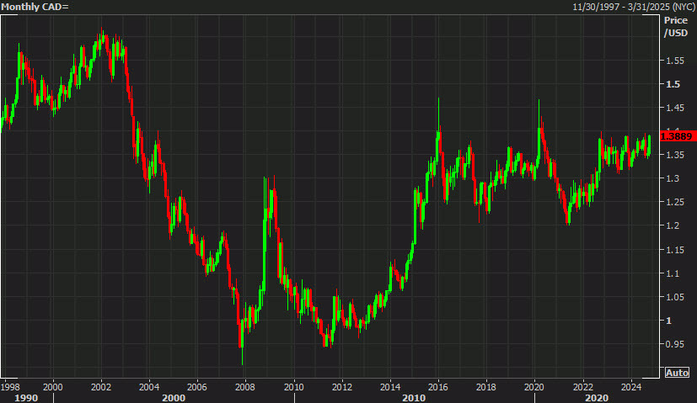697x403 pixels.
Task: Click the 2008 year label on time axis
Action: click(x=245, y=387)
